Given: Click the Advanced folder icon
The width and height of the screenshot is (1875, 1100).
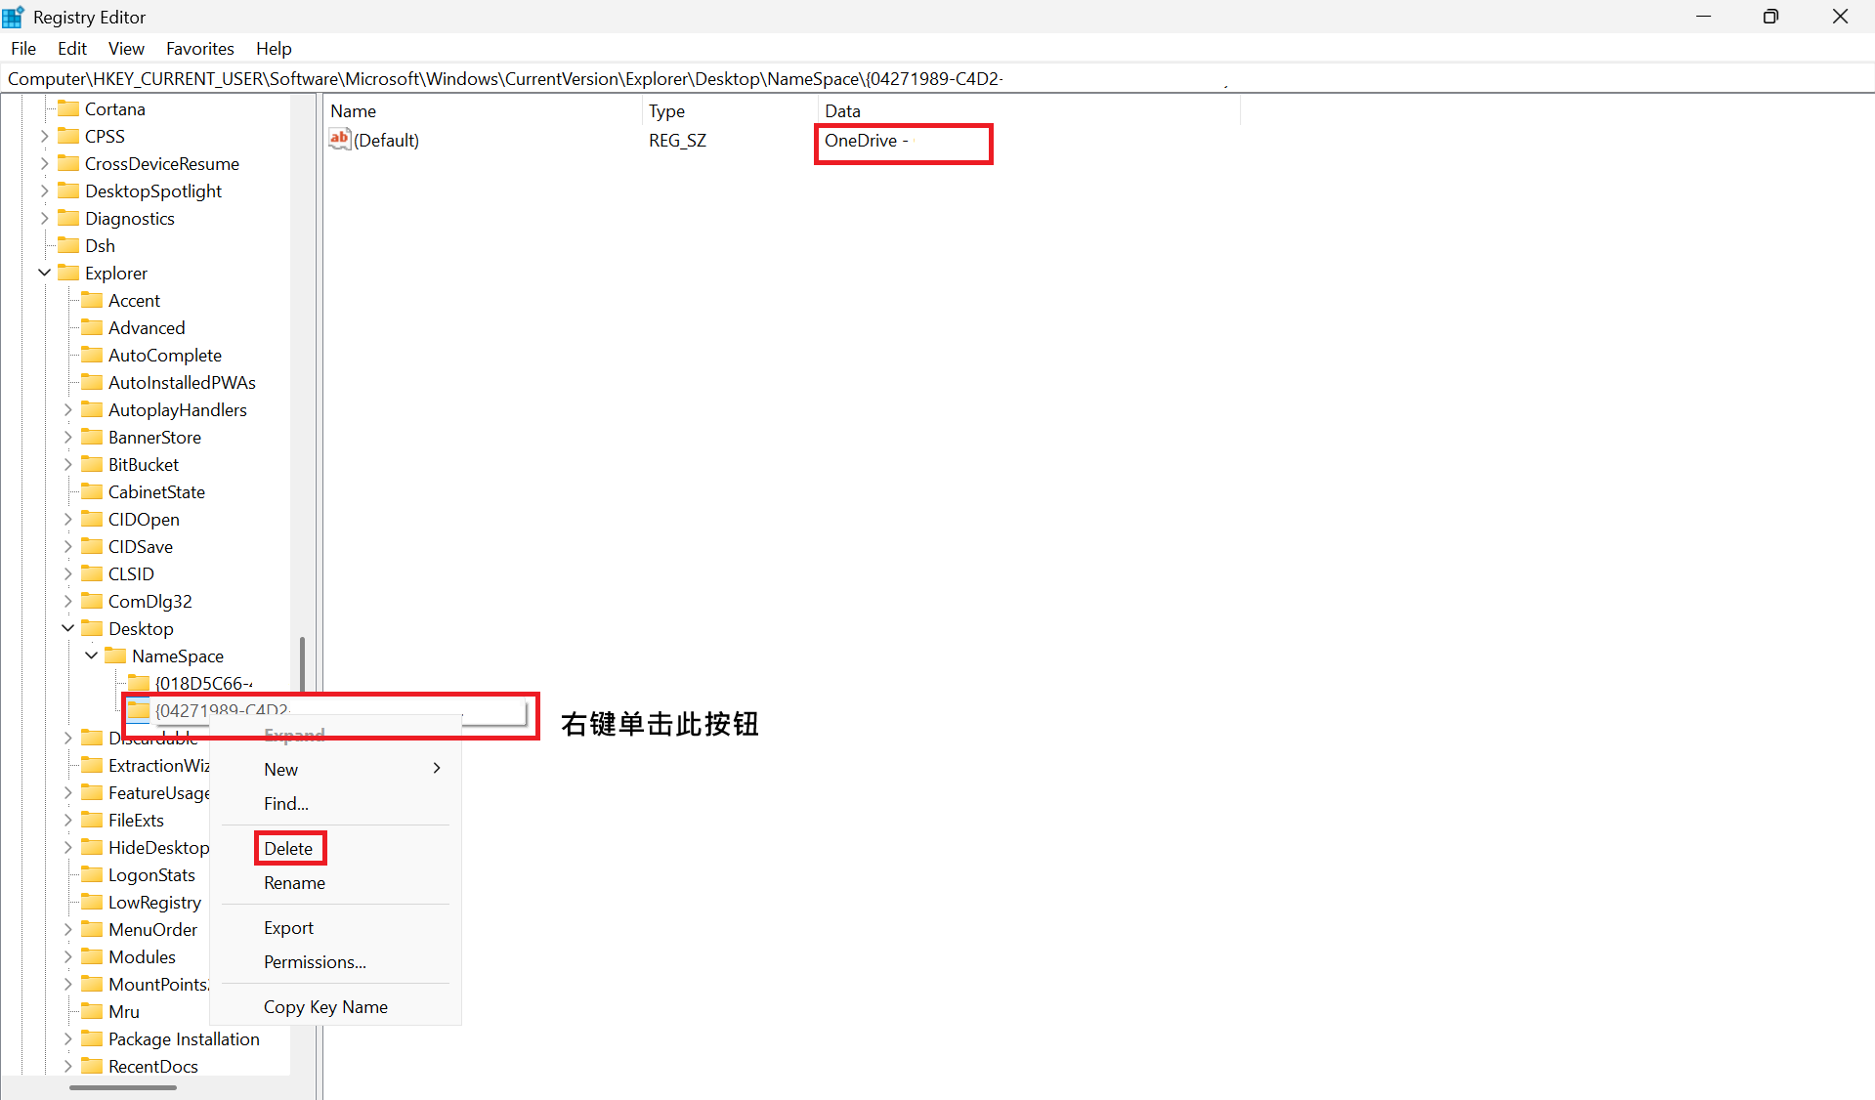Looking at the screenshot, I should point(92,326).
